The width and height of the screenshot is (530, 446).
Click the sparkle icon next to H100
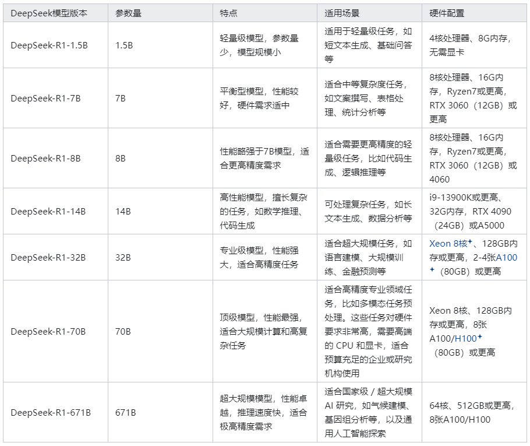[x=480, y=338]
